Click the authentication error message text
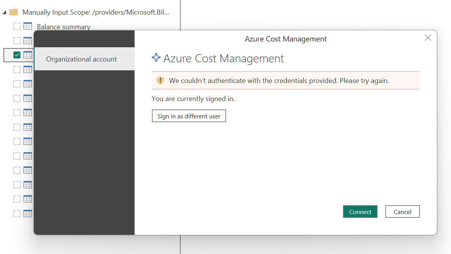451x254 pixels. pyautogui.click(x=279, y=81)
